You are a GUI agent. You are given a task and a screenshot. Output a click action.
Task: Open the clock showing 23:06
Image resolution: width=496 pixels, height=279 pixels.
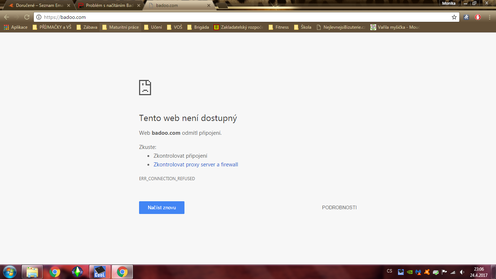(479, 272)
